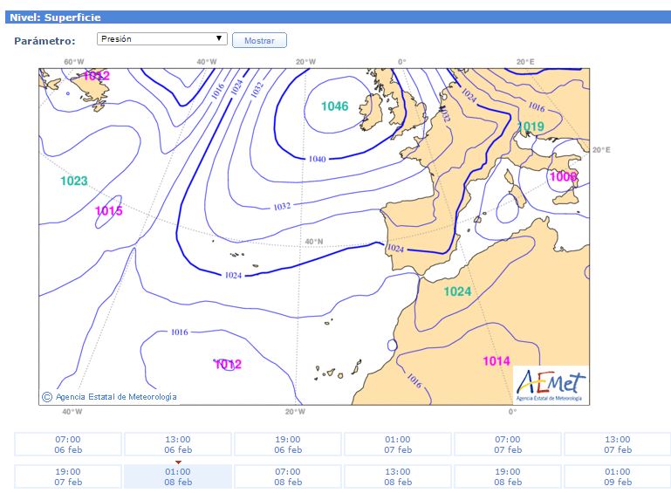Click the AEMet logo on the map
Screen dimensions: 671x493
pos(551,384)
